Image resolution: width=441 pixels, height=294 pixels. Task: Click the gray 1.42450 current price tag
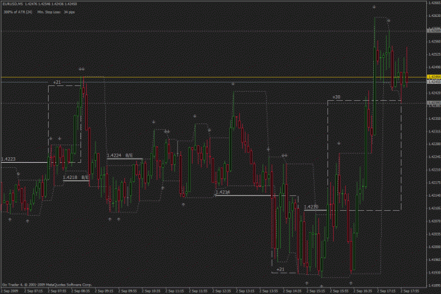434,82
